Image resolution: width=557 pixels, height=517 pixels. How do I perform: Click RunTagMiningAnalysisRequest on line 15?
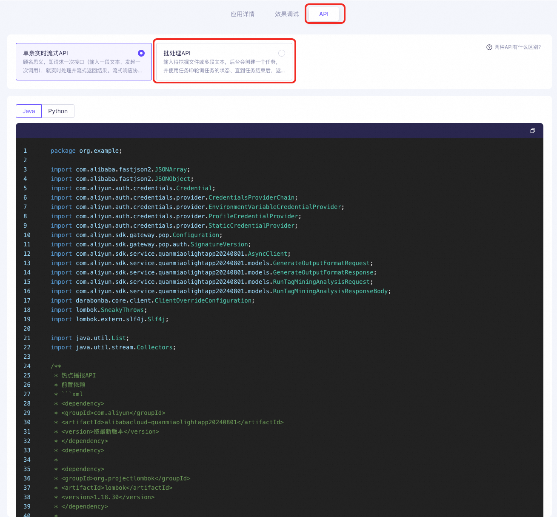pos(321,282)
